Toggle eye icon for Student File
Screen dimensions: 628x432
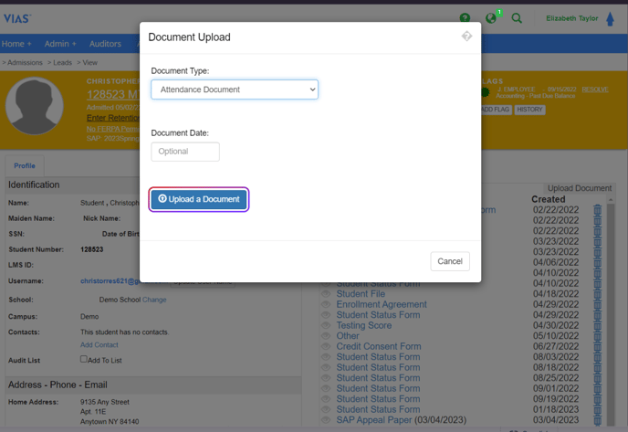click(x=326, y=294)
